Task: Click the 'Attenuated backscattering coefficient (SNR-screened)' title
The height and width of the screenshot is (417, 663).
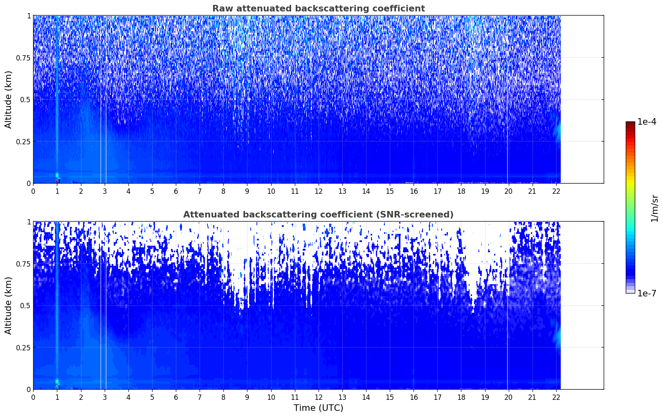Action: (x=318, y=215)
